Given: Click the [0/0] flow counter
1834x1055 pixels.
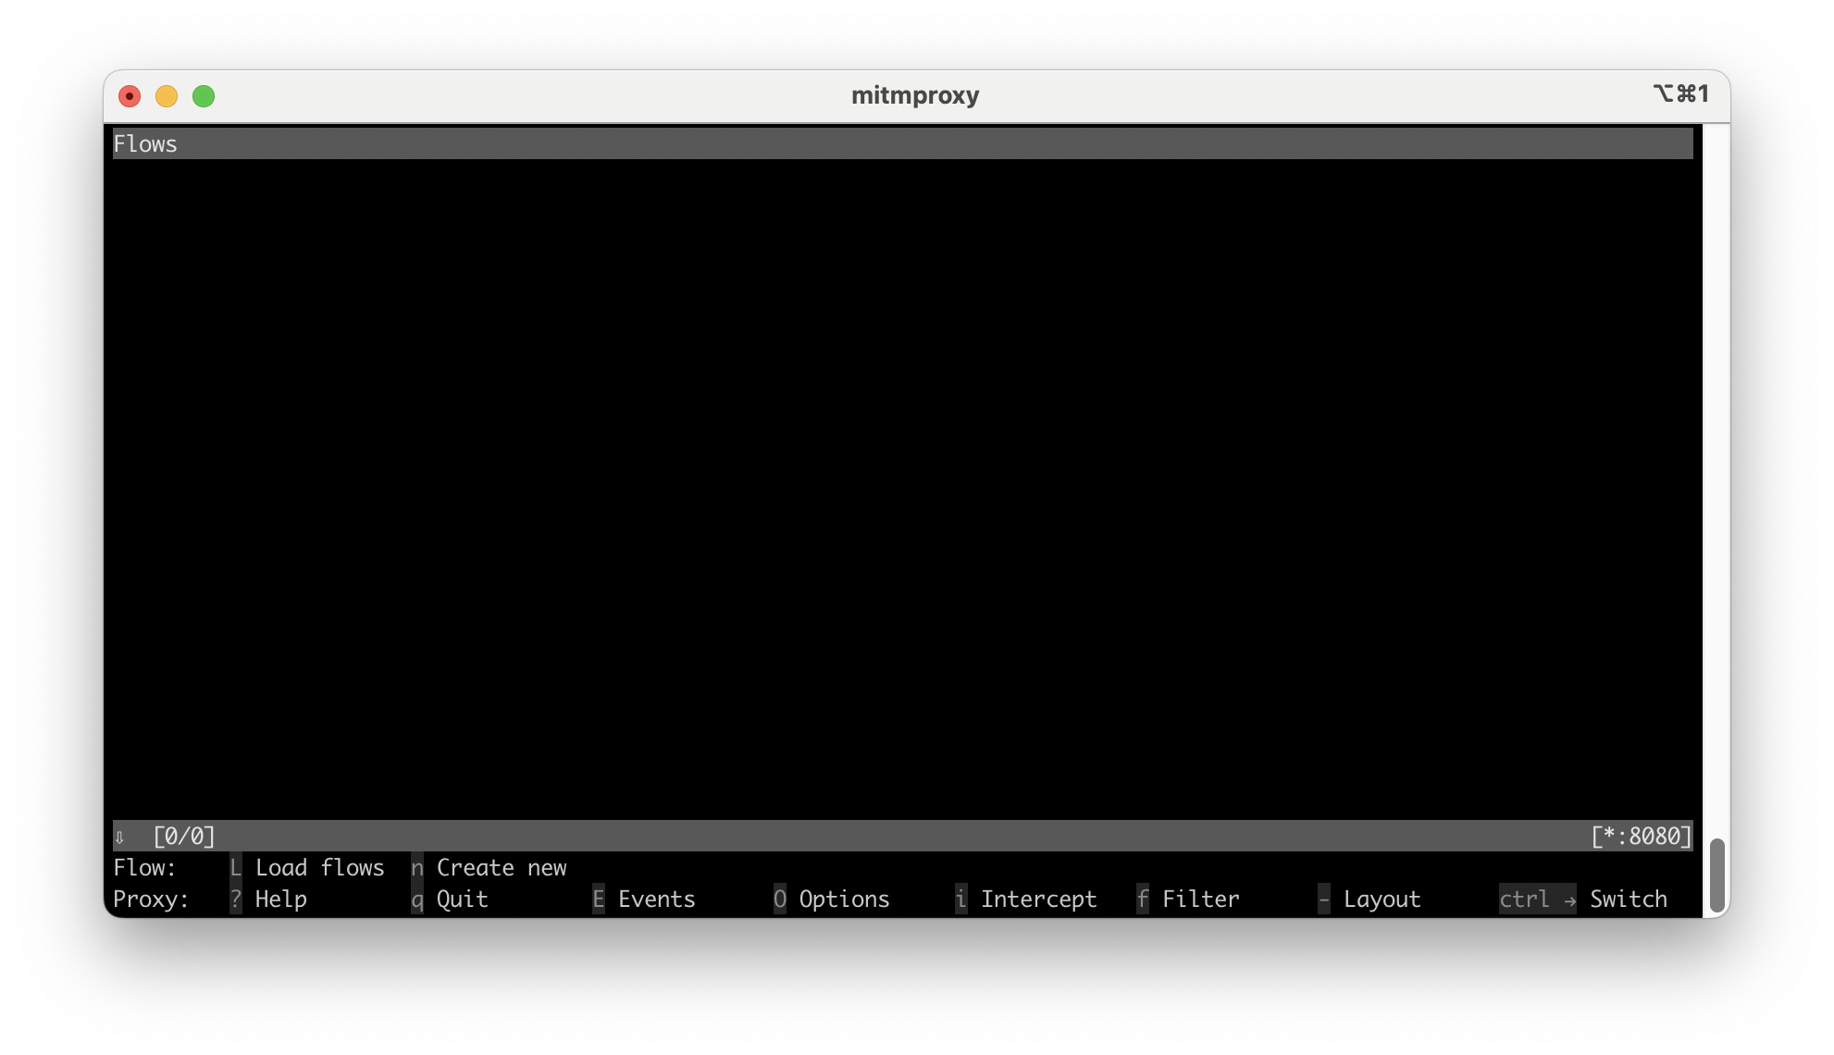Looking at the screenshot, I should [x=184, y=836].
